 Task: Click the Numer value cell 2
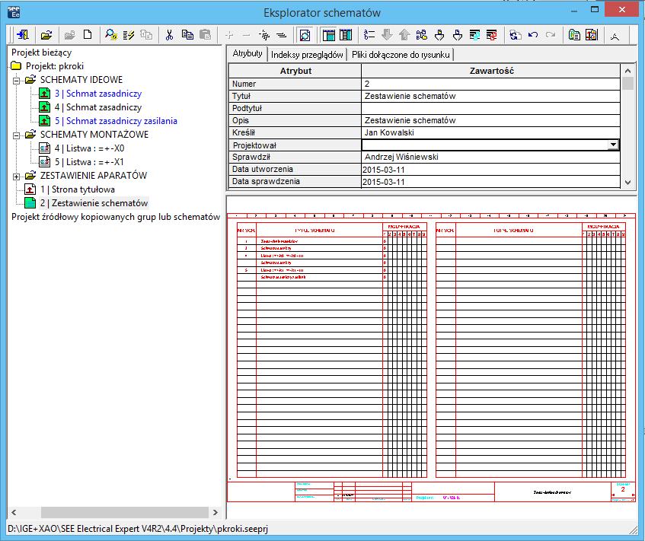point(490,84)
